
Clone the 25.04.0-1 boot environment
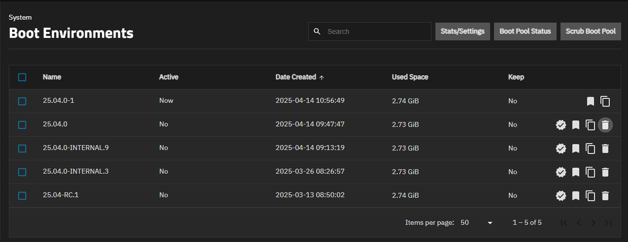point(605,101)
